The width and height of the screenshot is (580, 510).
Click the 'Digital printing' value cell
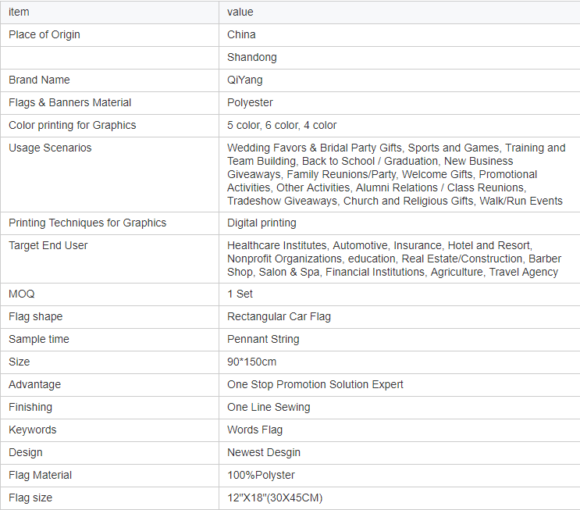[262, 223]
